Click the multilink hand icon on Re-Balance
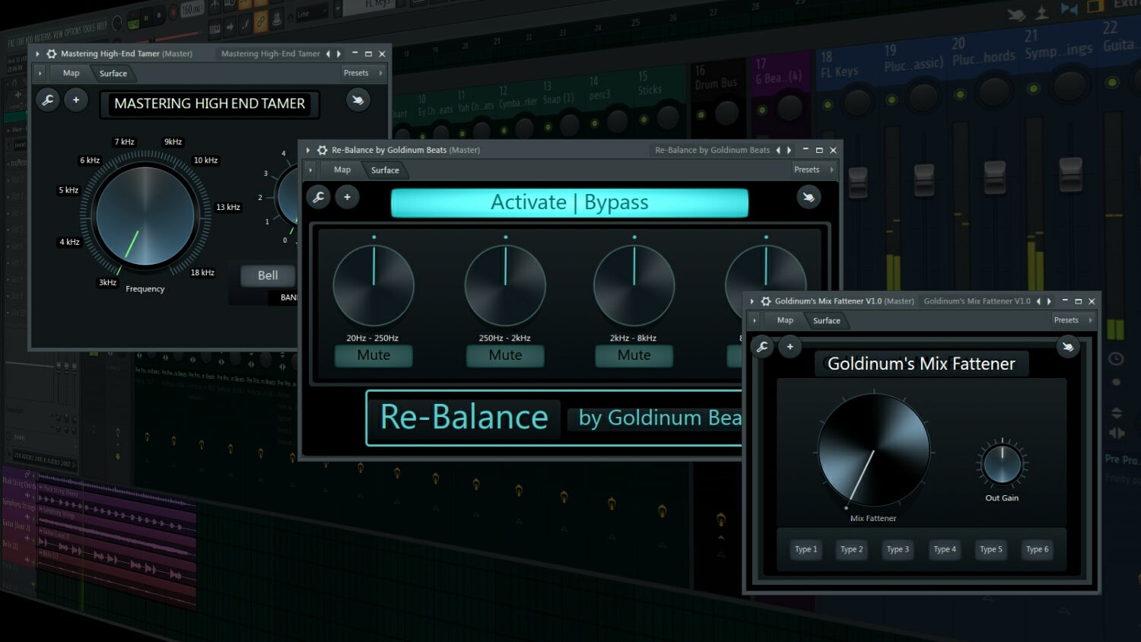 (x=808, y=196)
